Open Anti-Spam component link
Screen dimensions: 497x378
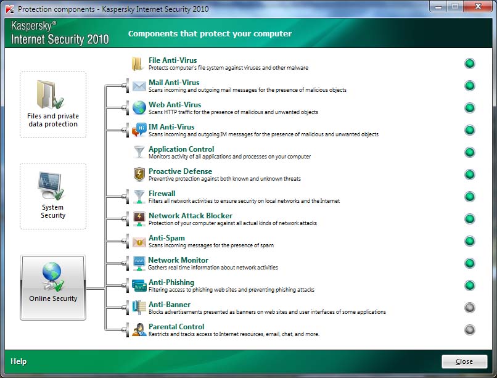pos(166,238)
